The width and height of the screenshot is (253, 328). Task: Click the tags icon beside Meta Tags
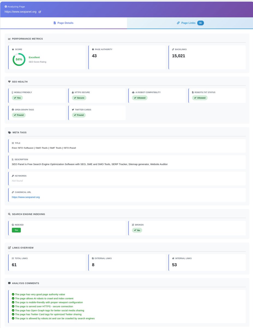click(x=10, y=132)
